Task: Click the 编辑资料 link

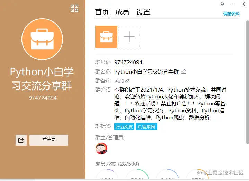Action: pos(232,14)
